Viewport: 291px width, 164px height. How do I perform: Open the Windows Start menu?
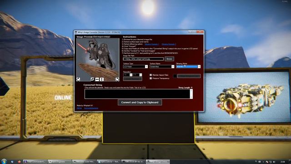[x=4, y=161]
